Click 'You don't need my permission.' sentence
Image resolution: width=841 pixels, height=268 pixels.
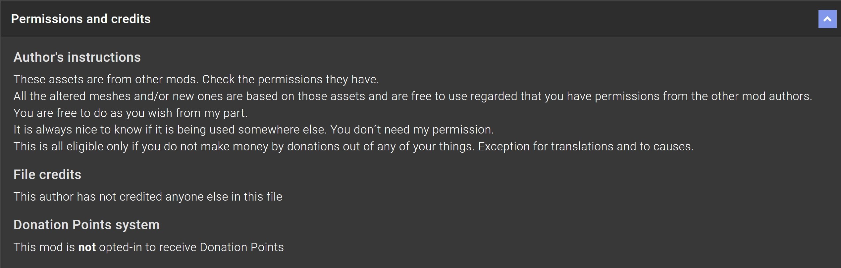click(412, 130)
